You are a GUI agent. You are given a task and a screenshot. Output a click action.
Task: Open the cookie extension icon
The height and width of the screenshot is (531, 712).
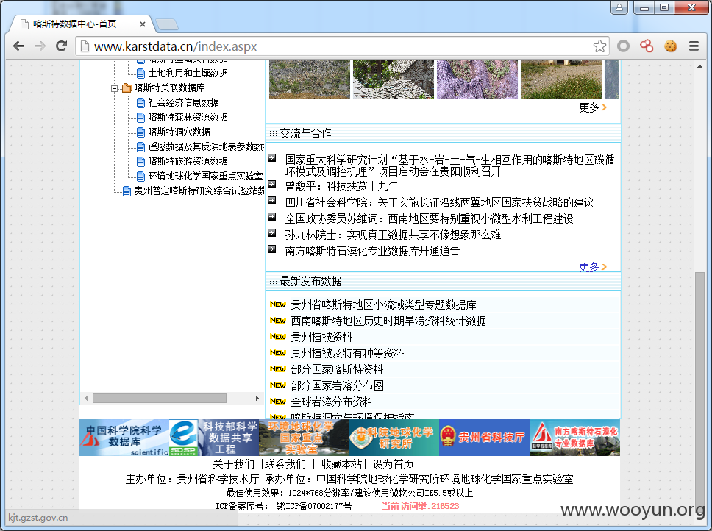coord(670,46)
